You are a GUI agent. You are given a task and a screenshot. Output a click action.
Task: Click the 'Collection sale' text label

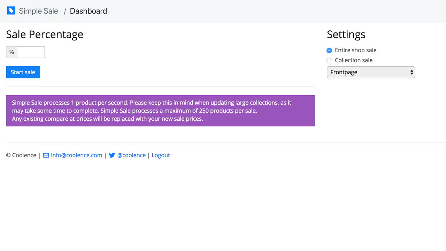pos(354,60)
